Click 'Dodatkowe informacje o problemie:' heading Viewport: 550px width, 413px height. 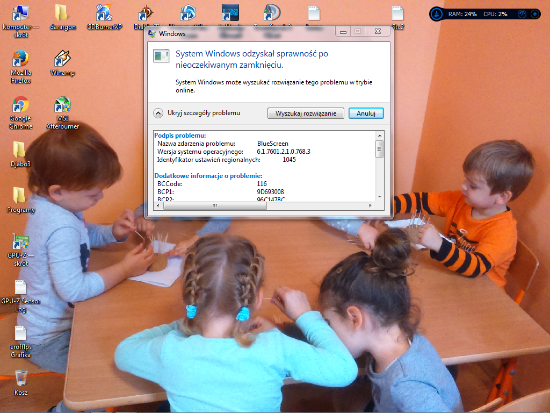click(x=208, y=176)
